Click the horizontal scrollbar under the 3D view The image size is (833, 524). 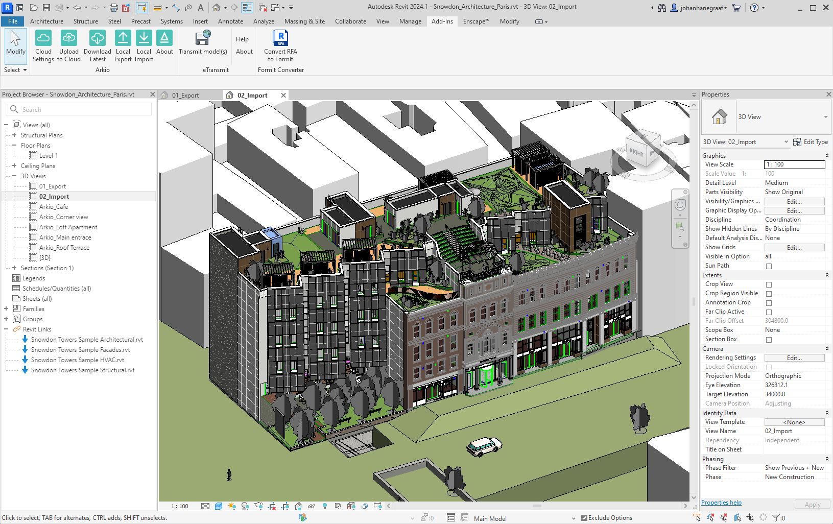pyautogui.click(x=537, y=506)
